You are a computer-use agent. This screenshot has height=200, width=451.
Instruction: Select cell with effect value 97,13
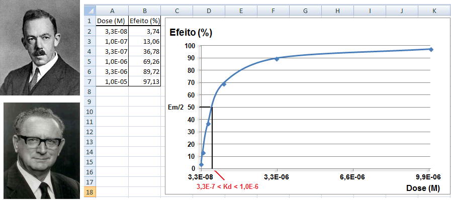pyautogui.click(x=145, y=81)
